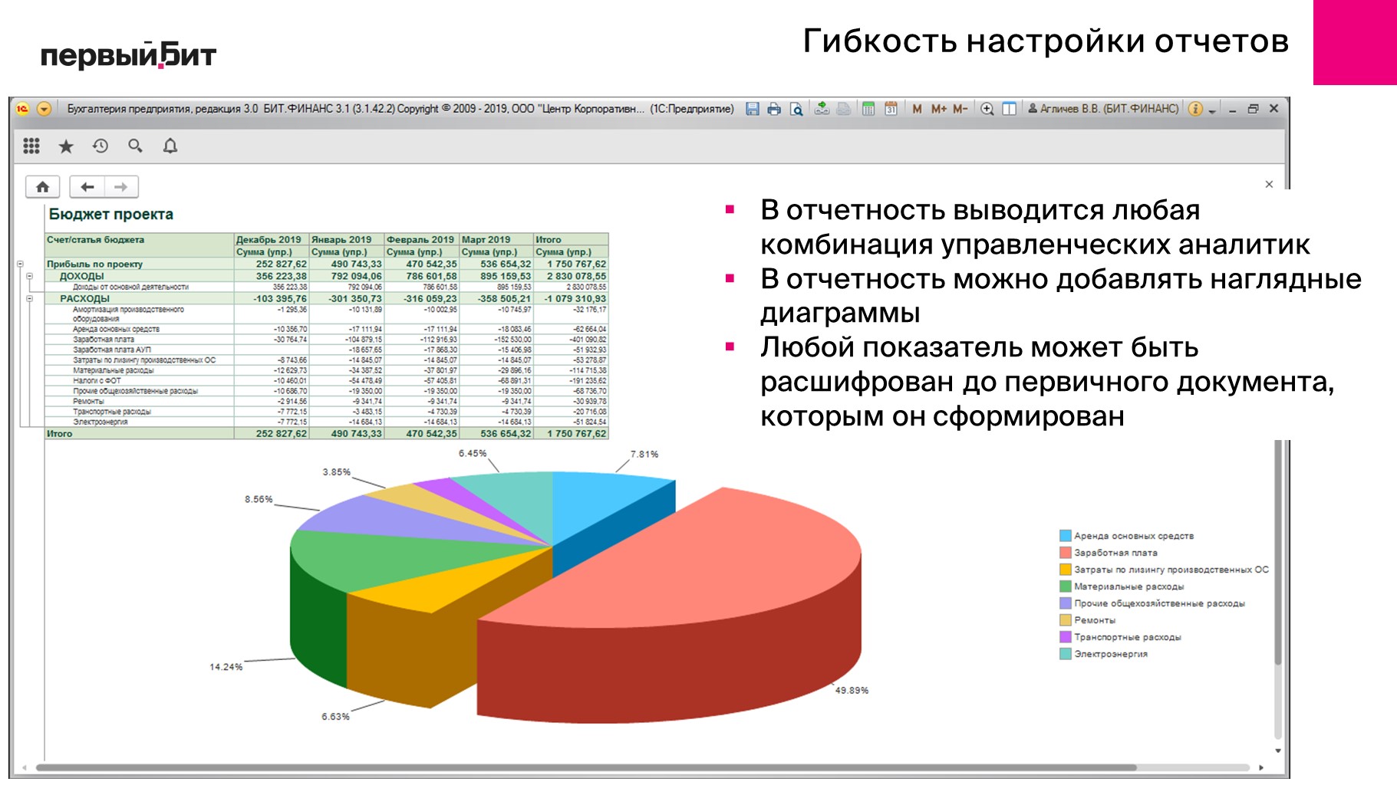Open the About info icon
This screenshot has height=785, width=1397.
point(1195,109)
